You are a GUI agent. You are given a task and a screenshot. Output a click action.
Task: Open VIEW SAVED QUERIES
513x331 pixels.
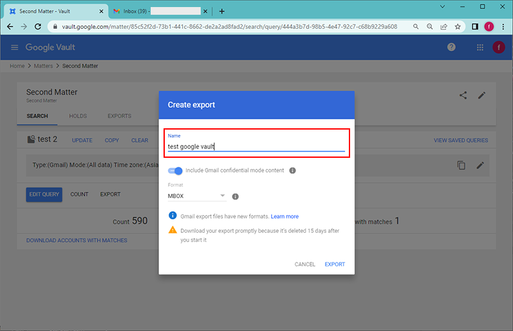pyautogui.click(x=460, y=140)
